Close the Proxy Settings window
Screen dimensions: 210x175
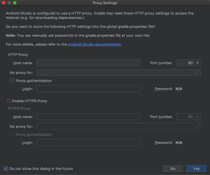4,3
